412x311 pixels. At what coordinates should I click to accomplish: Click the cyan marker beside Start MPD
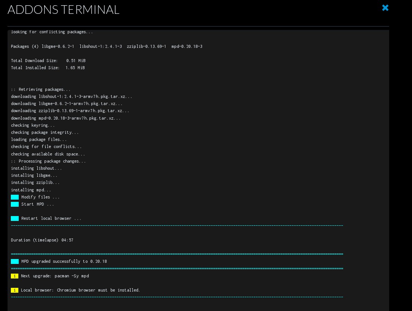15,204
